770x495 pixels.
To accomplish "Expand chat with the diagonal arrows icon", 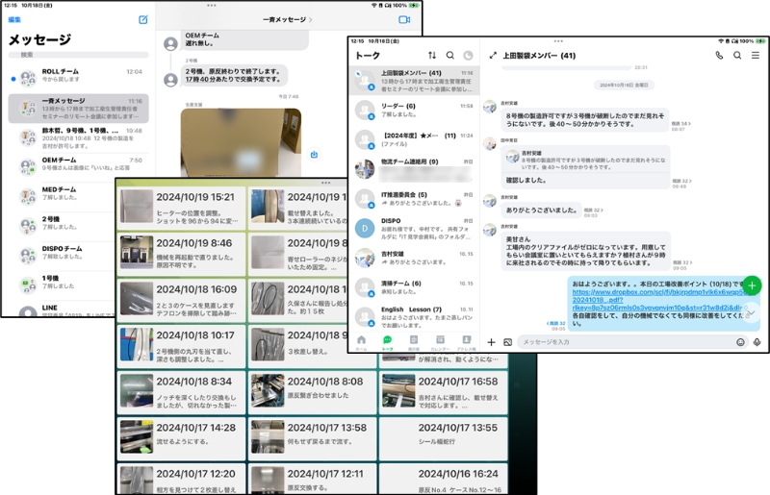I will [493, 56].
